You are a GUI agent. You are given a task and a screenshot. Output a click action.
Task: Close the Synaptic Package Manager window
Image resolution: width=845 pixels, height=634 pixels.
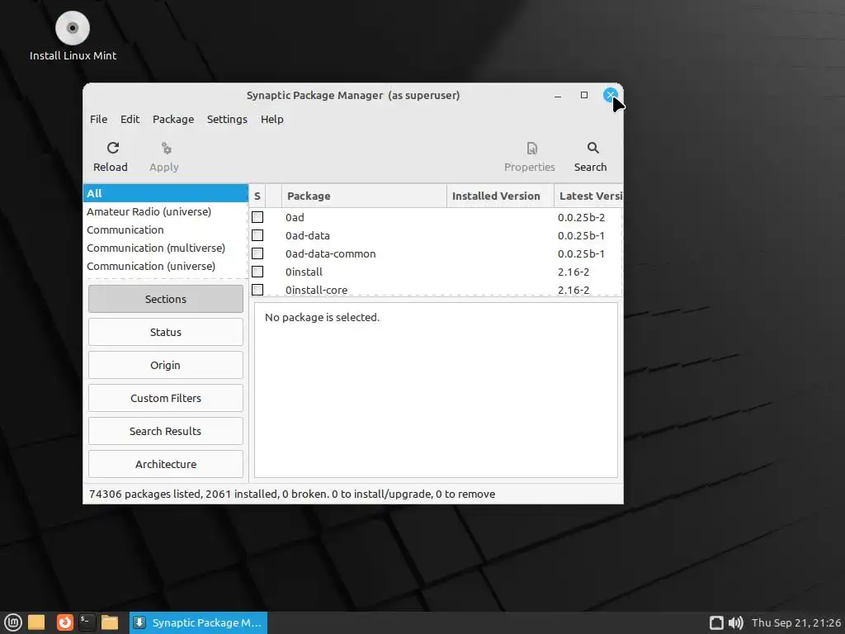(610, 96)
